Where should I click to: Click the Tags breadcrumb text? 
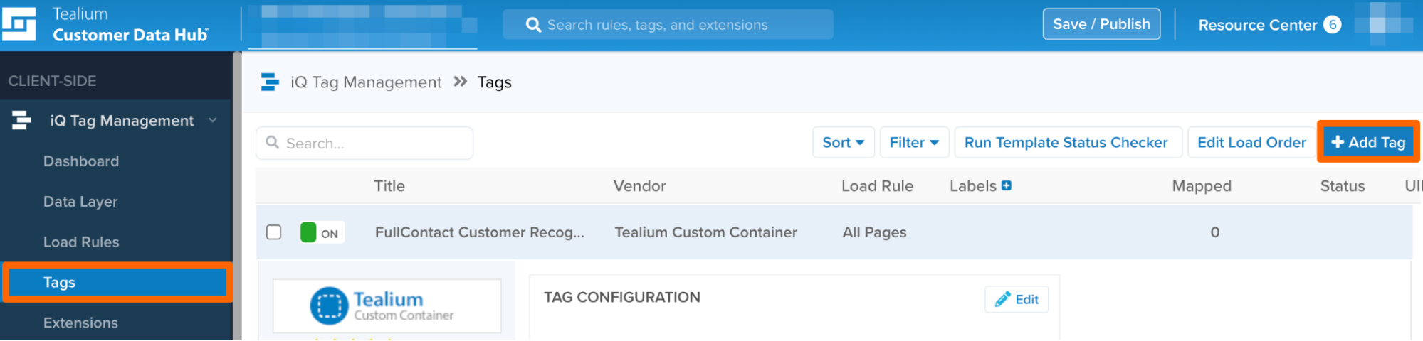[x=495, y=82]
